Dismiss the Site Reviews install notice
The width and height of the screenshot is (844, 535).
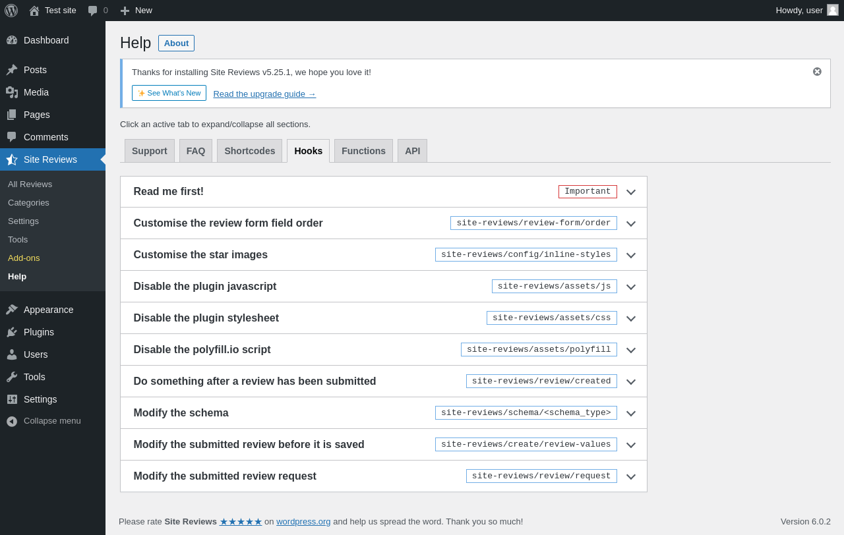coord(817,72)
